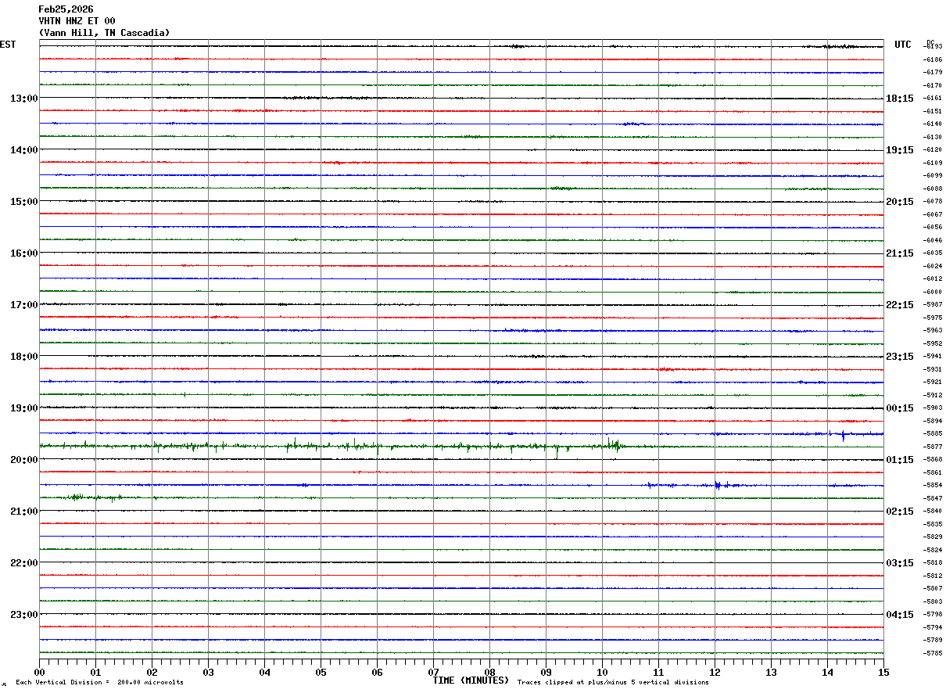The image size is (946, 693).
Task: Click the DC offset value -6099
Action: [x=933, y=176]
